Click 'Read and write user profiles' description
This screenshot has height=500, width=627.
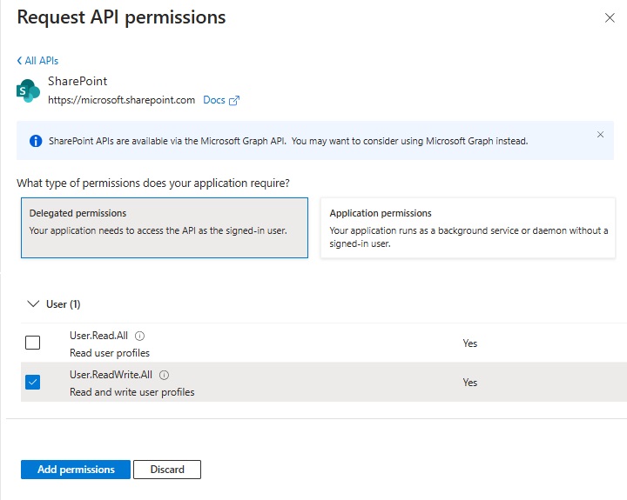point(132,392)
